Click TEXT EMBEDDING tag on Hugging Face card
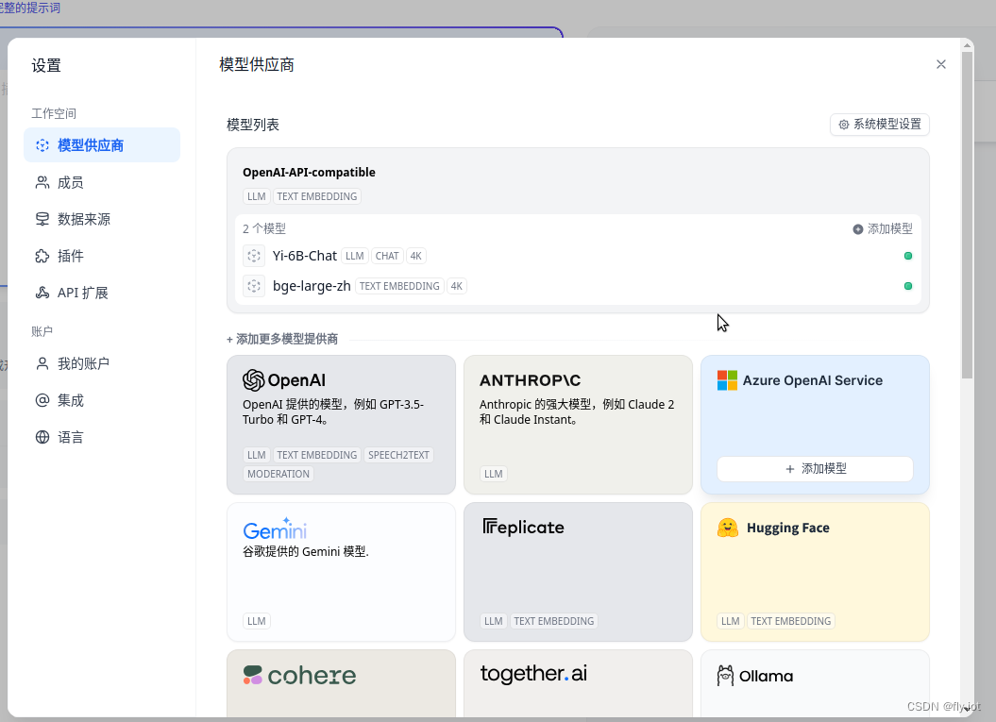The height and width of the screenshot is (722, 996). click(x=791, y=621)
